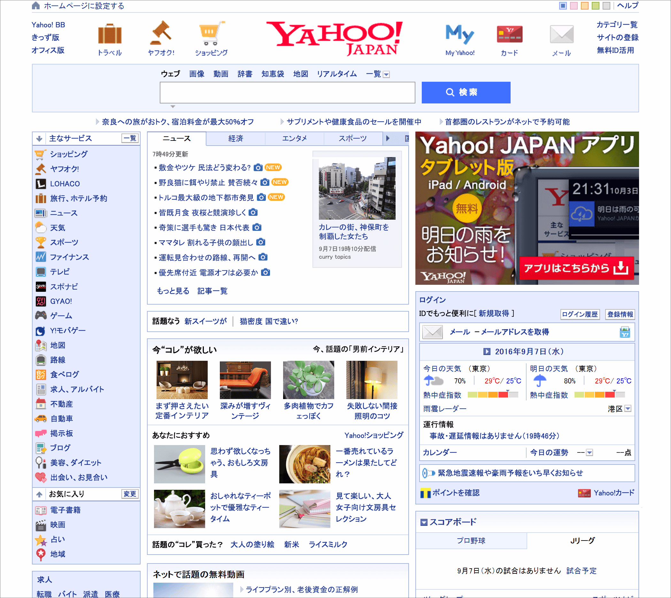Click the 一覧 button in 主なサービス header
Screen dimensions: 671x598
130,138
